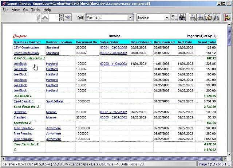
Task: Click vertical scrollbar up arrow
Action: [x=229, y=24]
